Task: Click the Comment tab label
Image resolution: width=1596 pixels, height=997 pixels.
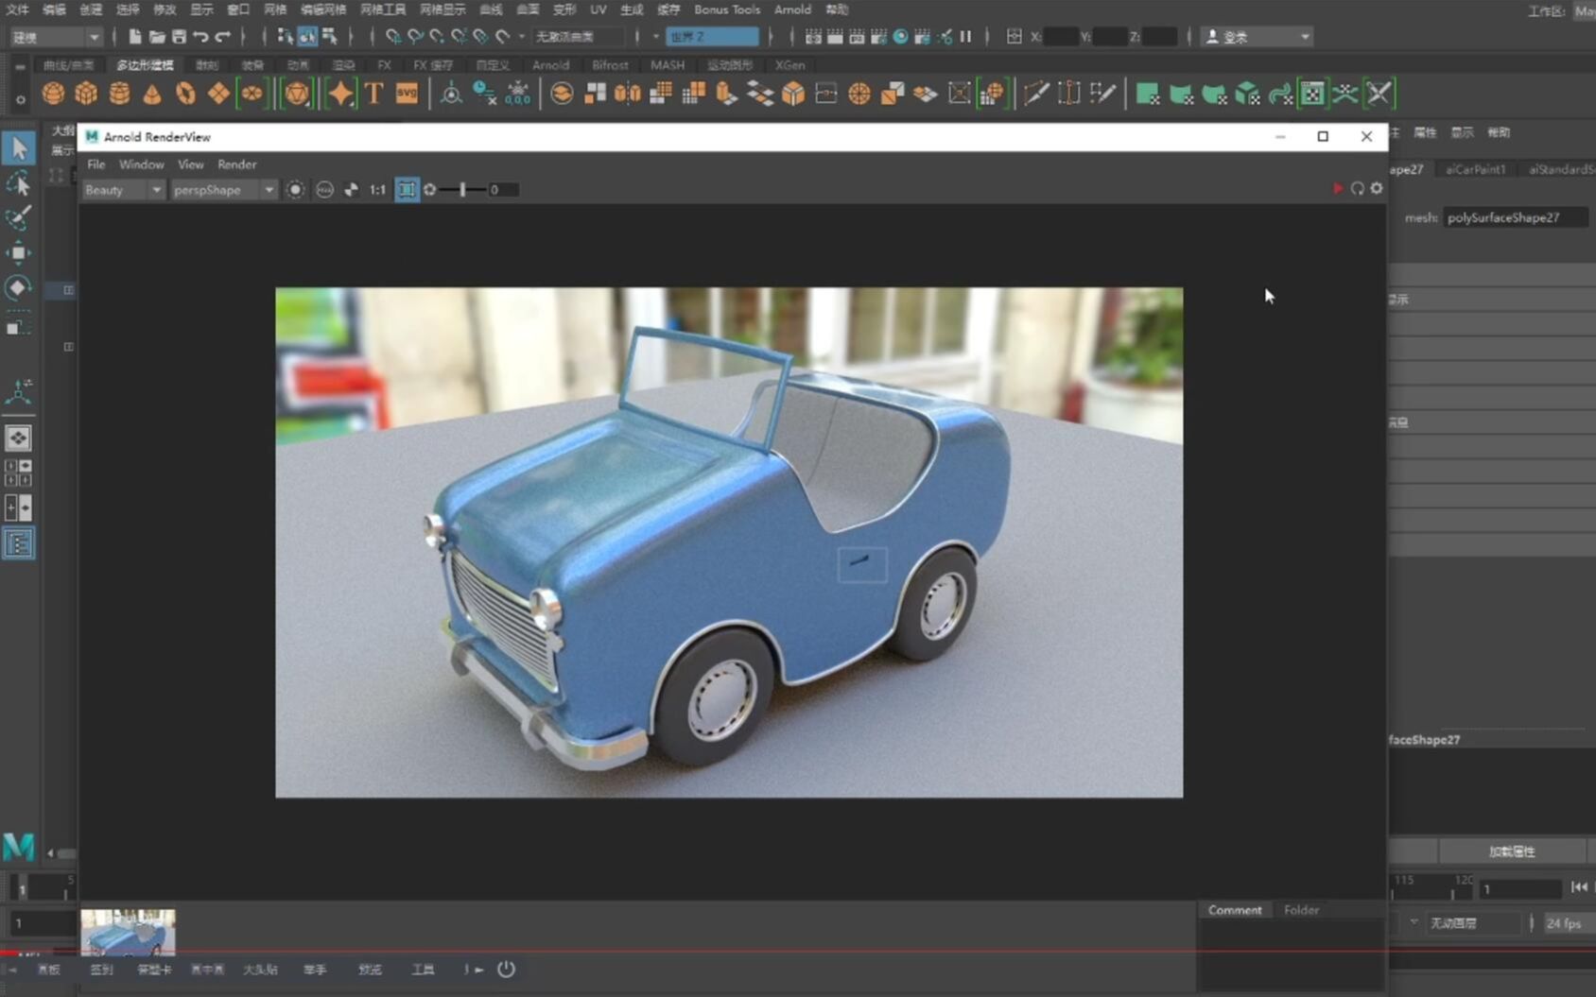Action: 1234,910
